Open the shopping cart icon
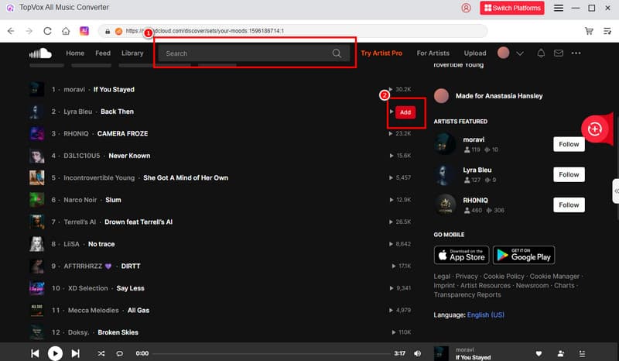The height and width of the screenshot is (361, 619). coord(589,31)
